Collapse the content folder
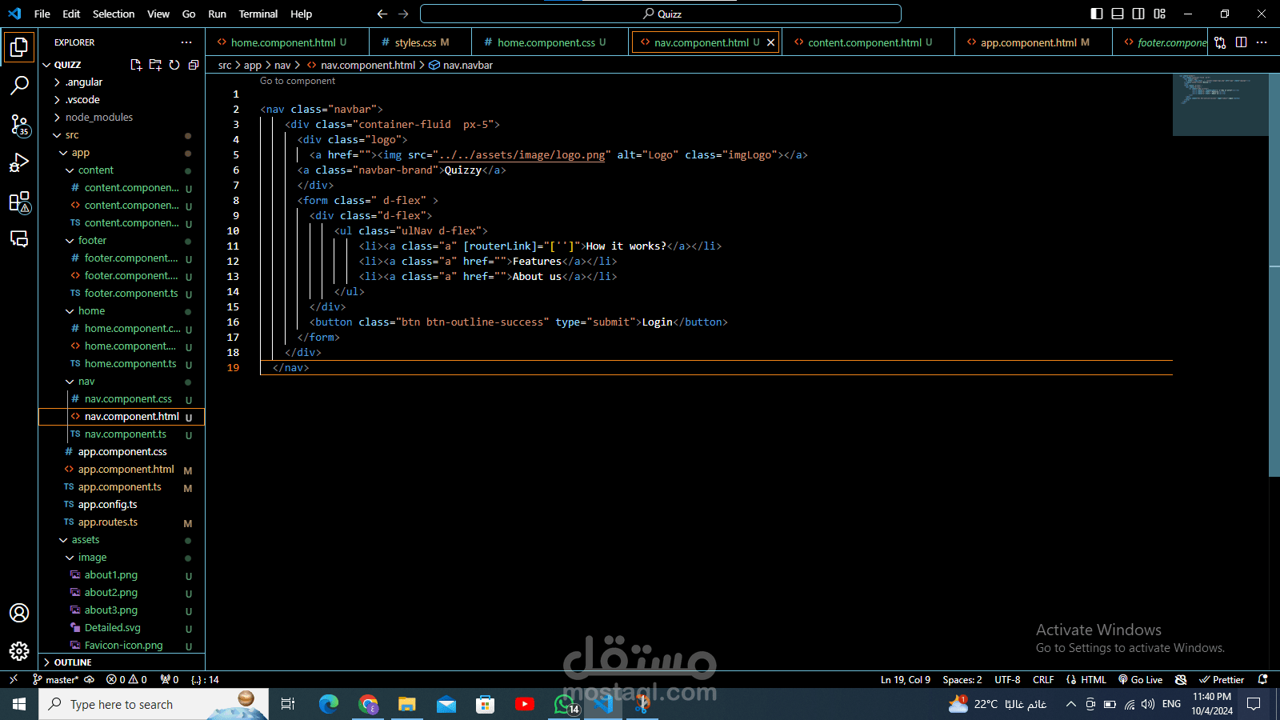 click(x=122, y=170)
